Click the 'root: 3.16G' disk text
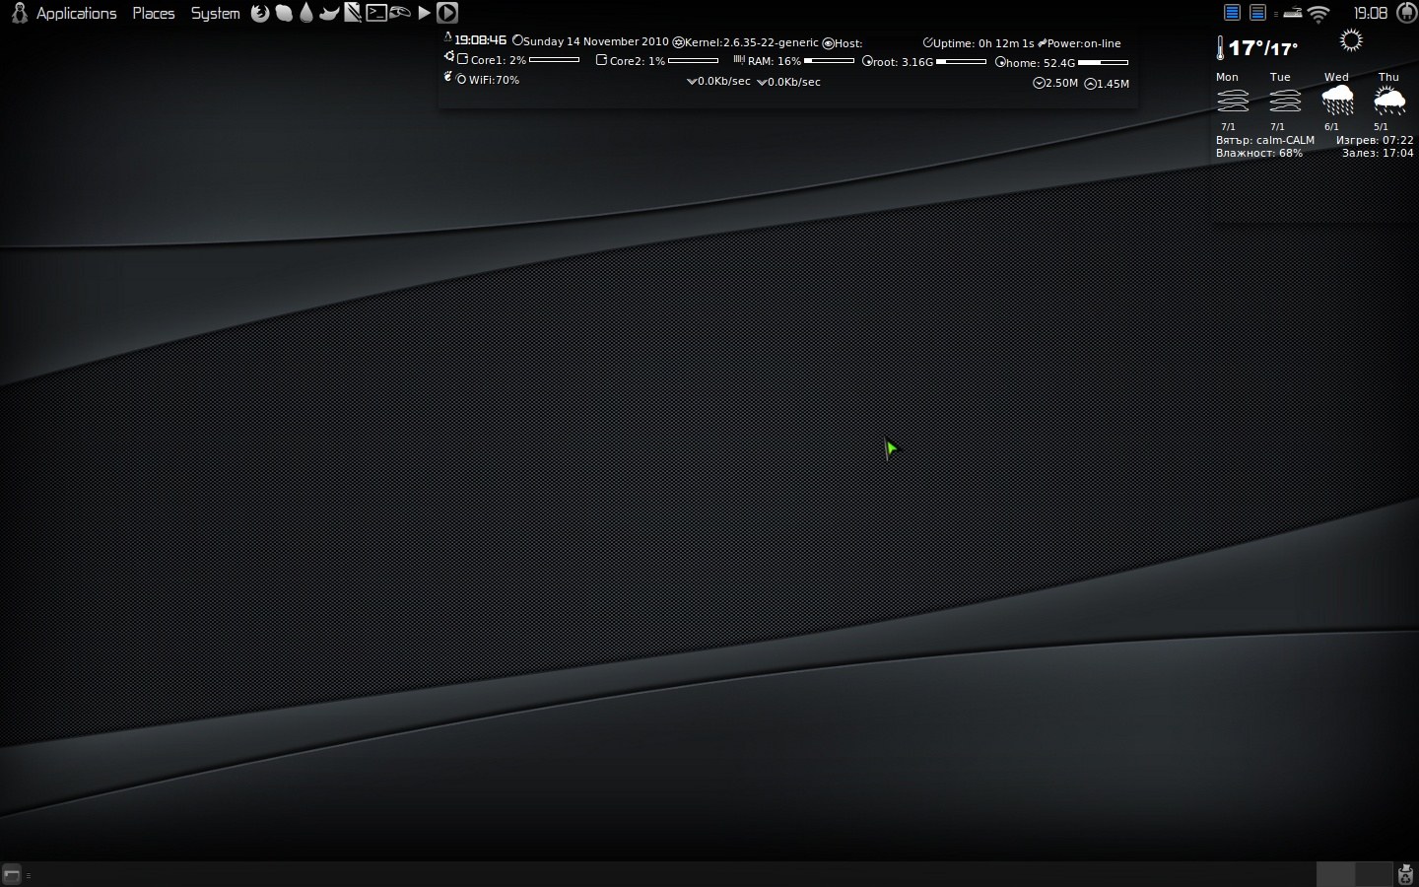Image resolution: width=1419 pixels, height=887 pixels. tap(903, 62)
